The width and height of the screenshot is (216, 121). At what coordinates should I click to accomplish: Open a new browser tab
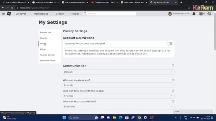tap(181, 2)
